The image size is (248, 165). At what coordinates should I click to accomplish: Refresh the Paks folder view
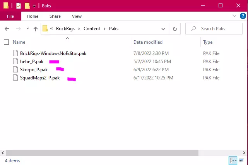(174, 29)
